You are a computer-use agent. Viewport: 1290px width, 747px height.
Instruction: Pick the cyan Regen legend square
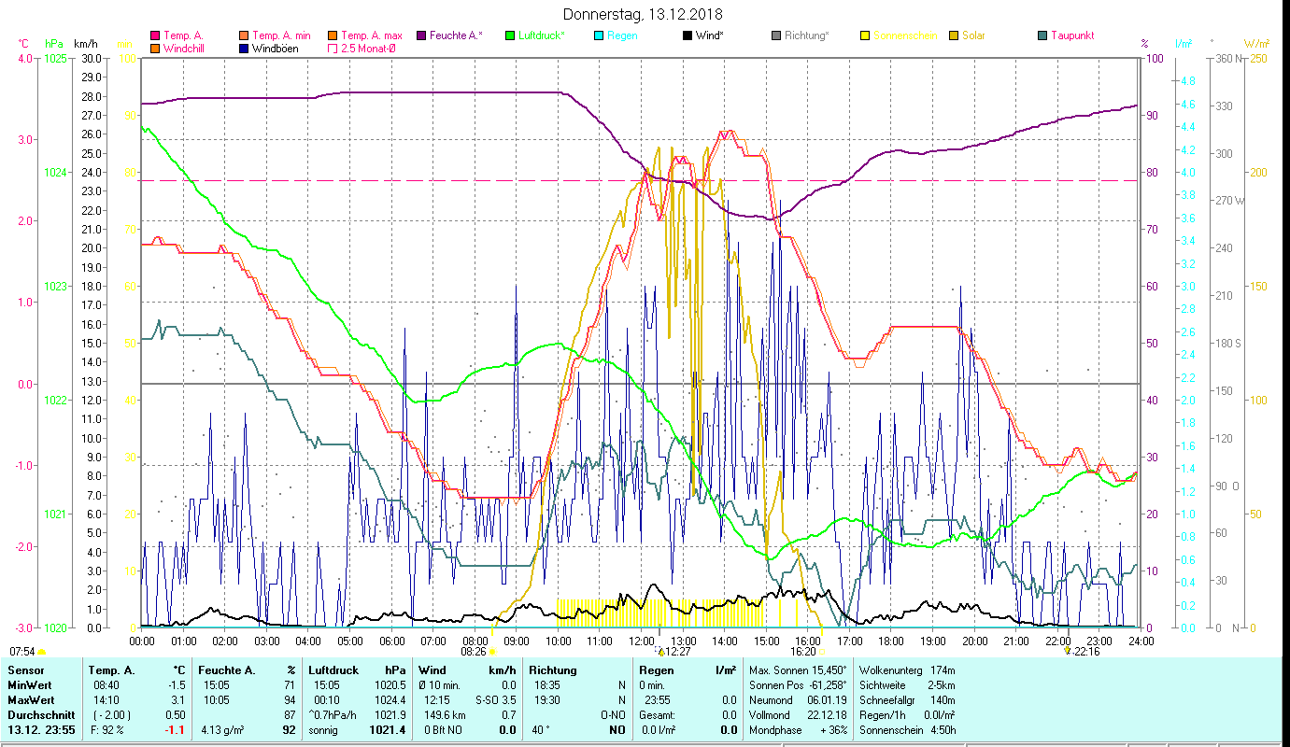pyautogui.click(x=599, y=35)
